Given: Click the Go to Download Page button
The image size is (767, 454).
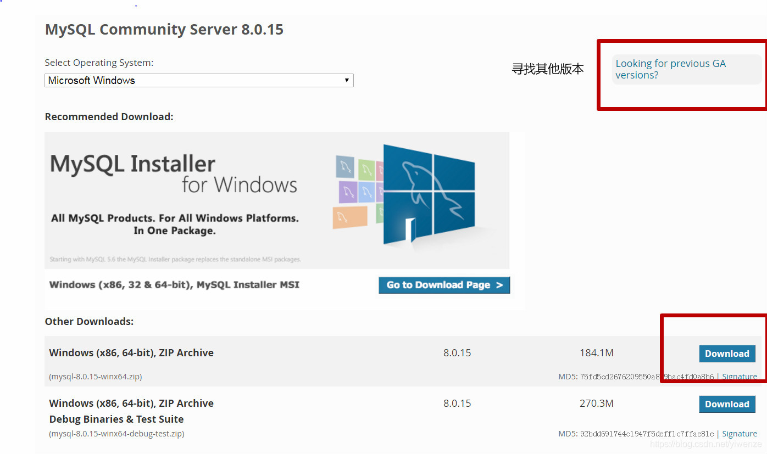Looking at the screenshot, I should [444, 285].
